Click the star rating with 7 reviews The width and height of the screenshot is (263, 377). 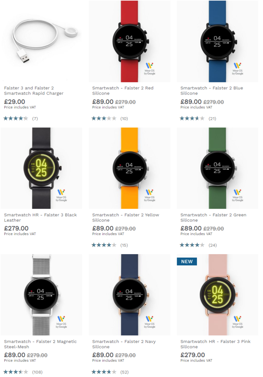[x=16, y=118]
